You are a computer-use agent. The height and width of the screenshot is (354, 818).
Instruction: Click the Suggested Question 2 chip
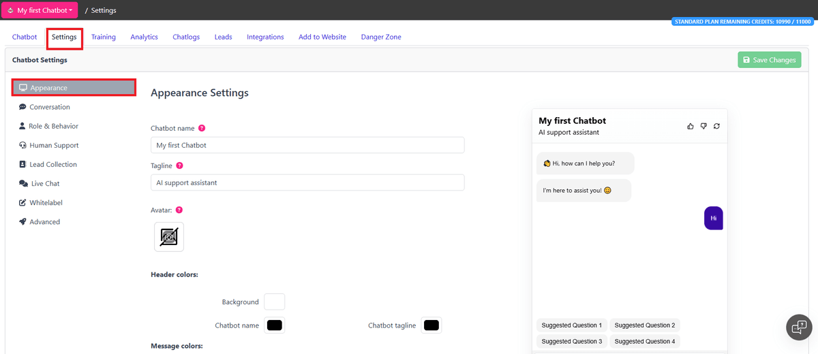tap(644, 325)
